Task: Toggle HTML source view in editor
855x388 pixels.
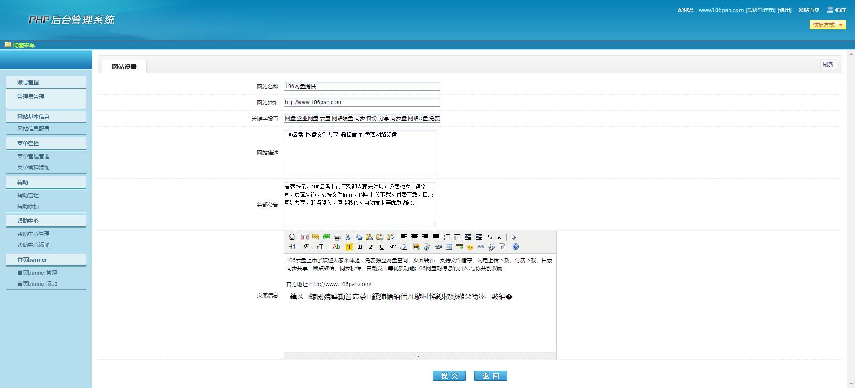Action: coord(292,237)
